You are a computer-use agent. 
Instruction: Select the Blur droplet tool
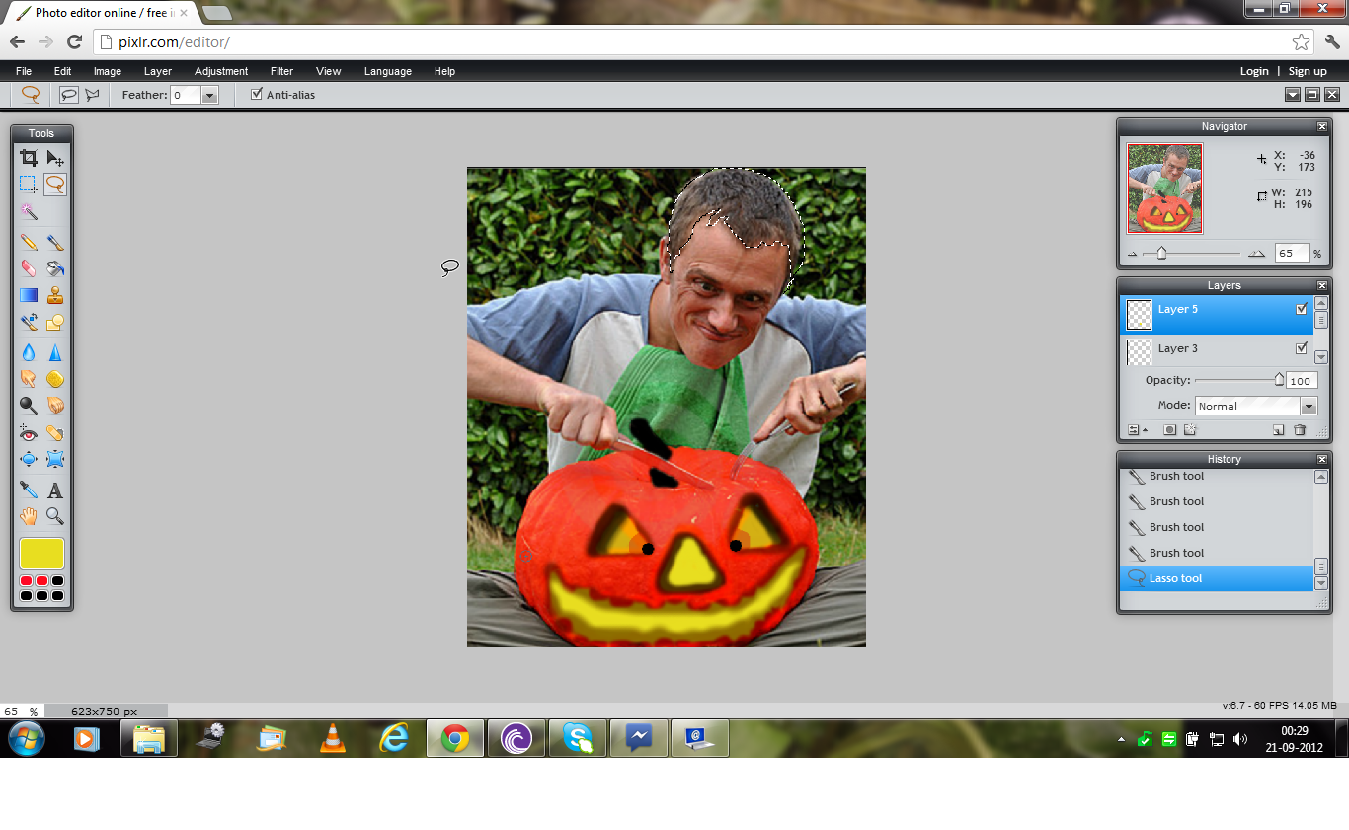pos(29,352)
